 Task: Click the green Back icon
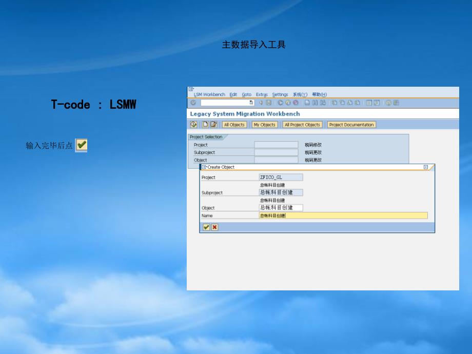pyautogui.click(x=280, y=103)
